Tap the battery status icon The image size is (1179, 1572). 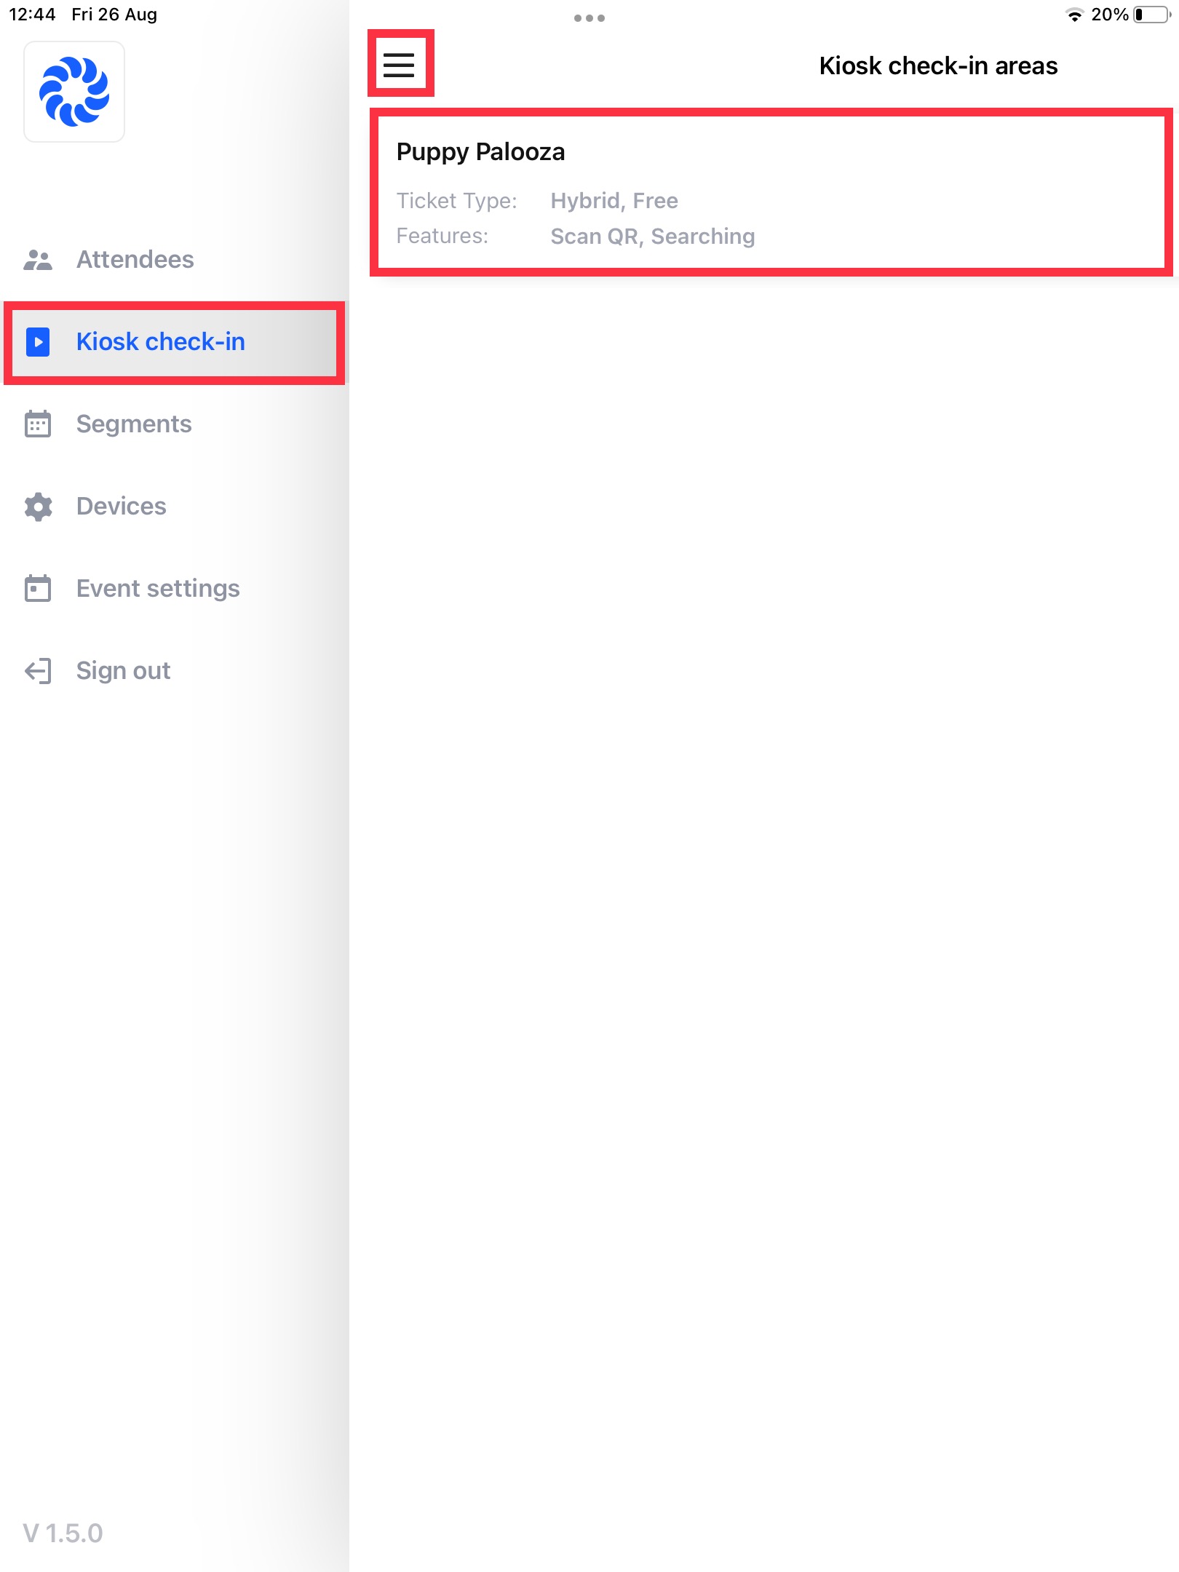(1152, 15)
